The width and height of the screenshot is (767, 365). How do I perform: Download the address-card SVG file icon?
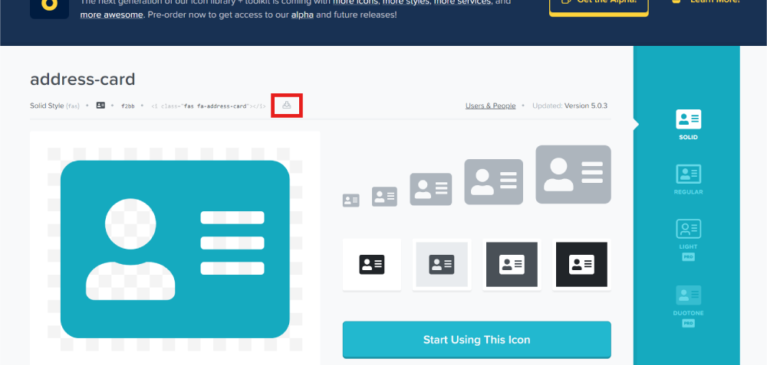pos(287,105)
